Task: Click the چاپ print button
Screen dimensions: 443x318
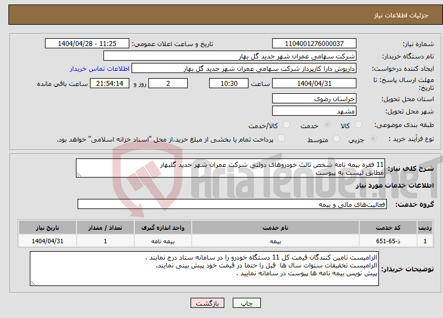Action: [247, 303]
